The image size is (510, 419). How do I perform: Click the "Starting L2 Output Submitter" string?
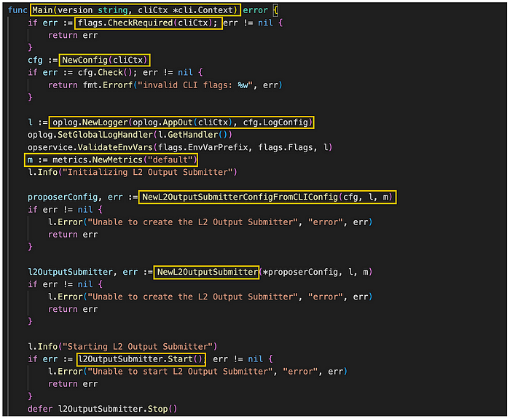[138, 347]
